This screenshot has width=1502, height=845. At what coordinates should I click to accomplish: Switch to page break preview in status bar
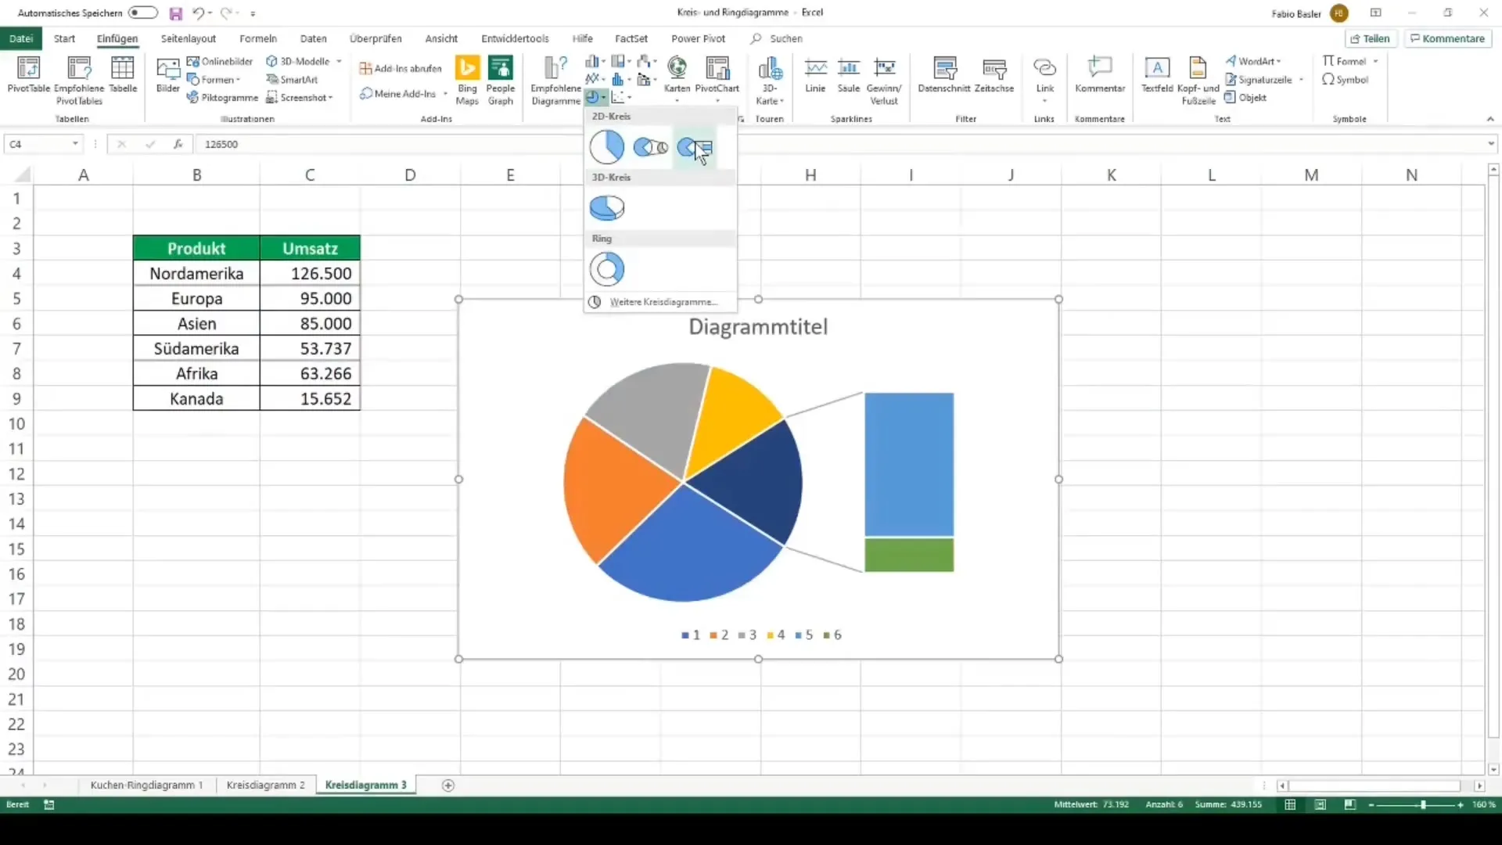tap(1350, 804)
